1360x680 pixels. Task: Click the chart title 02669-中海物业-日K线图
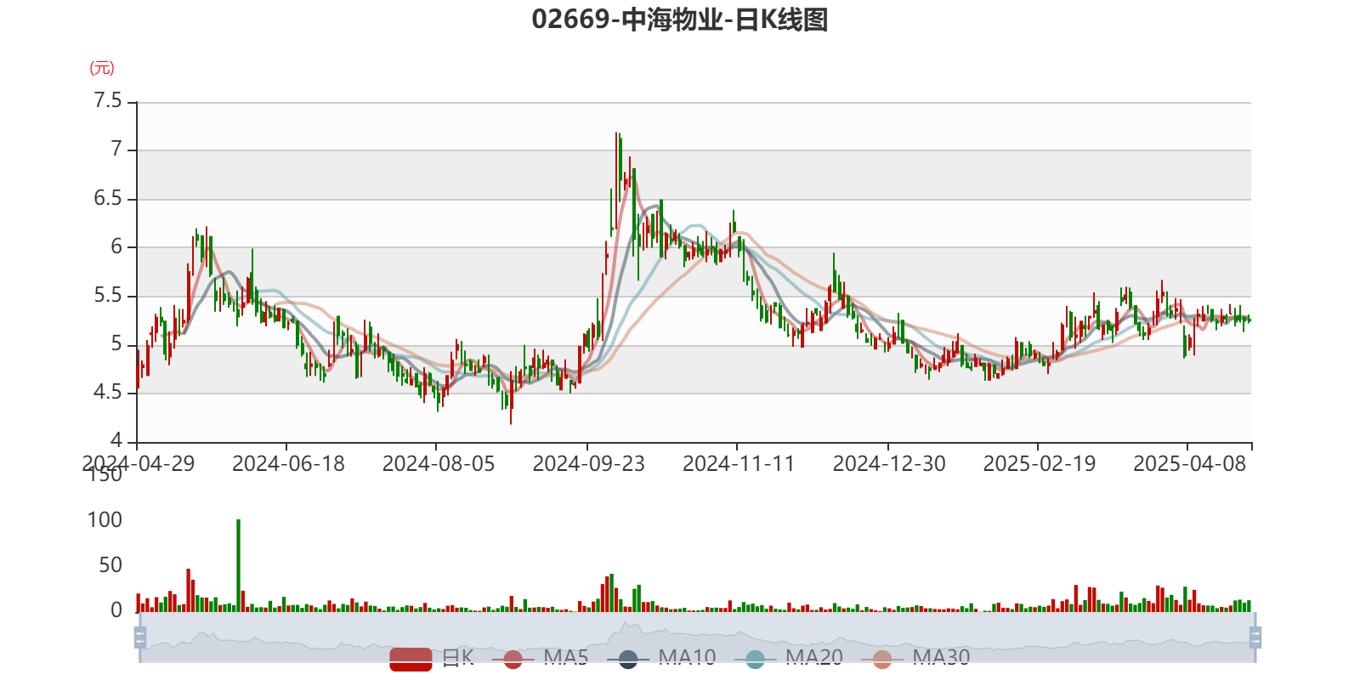[680, 19]
